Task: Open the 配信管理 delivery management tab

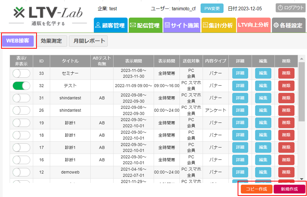Action: coord(145,25)
